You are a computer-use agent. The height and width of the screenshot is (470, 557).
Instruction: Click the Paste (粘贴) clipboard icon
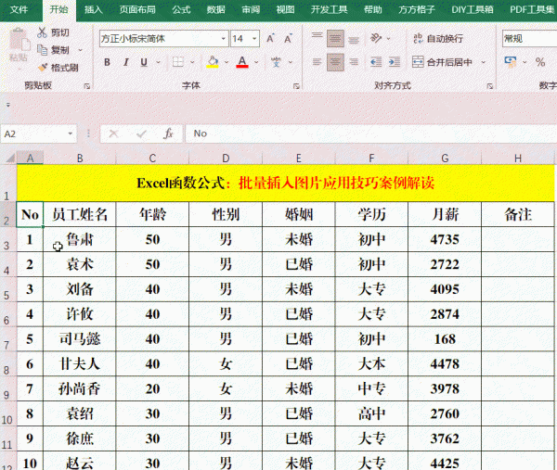coord(19,40)
